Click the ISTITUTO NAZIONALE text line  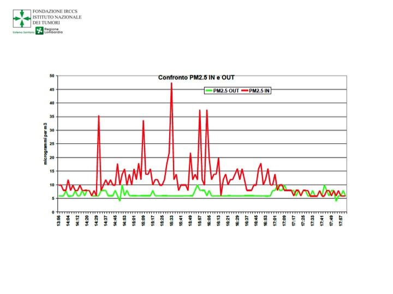tap(57, 17)
